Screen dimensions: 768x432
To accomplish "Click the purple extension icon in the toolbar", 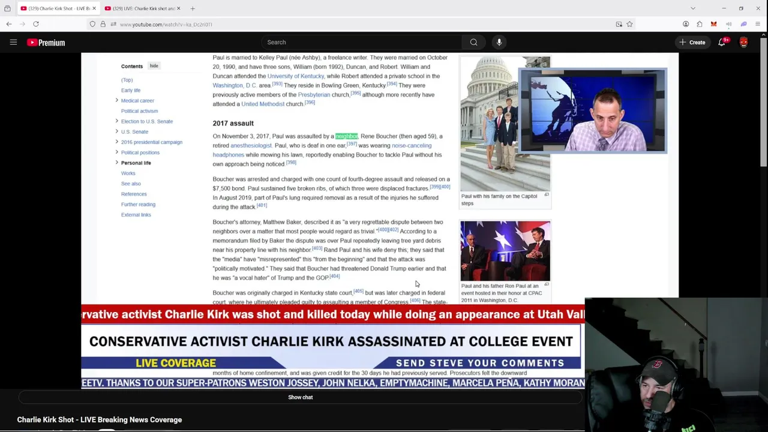I will coord(743,24).
